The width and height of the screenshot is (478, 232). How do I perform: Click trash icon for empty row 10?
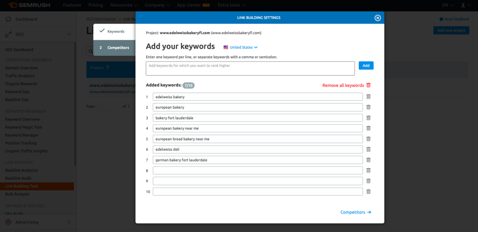[x=368, y=191]
